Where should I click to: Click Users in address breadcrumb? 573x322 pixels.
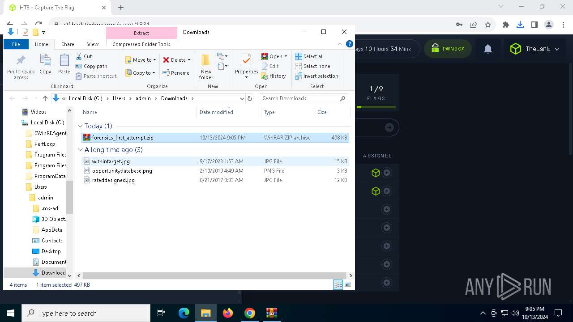pos(119,98)
